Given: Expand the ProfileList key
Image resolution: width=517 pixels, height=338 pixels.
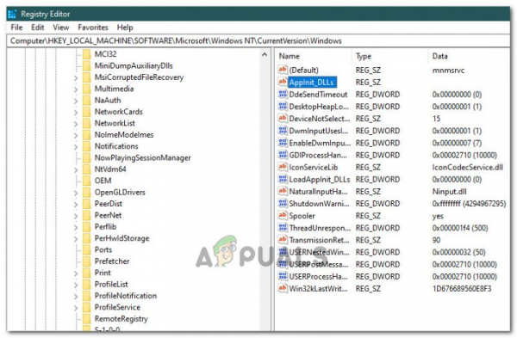Looking at the screenshot, I should [x=76, y=285].
